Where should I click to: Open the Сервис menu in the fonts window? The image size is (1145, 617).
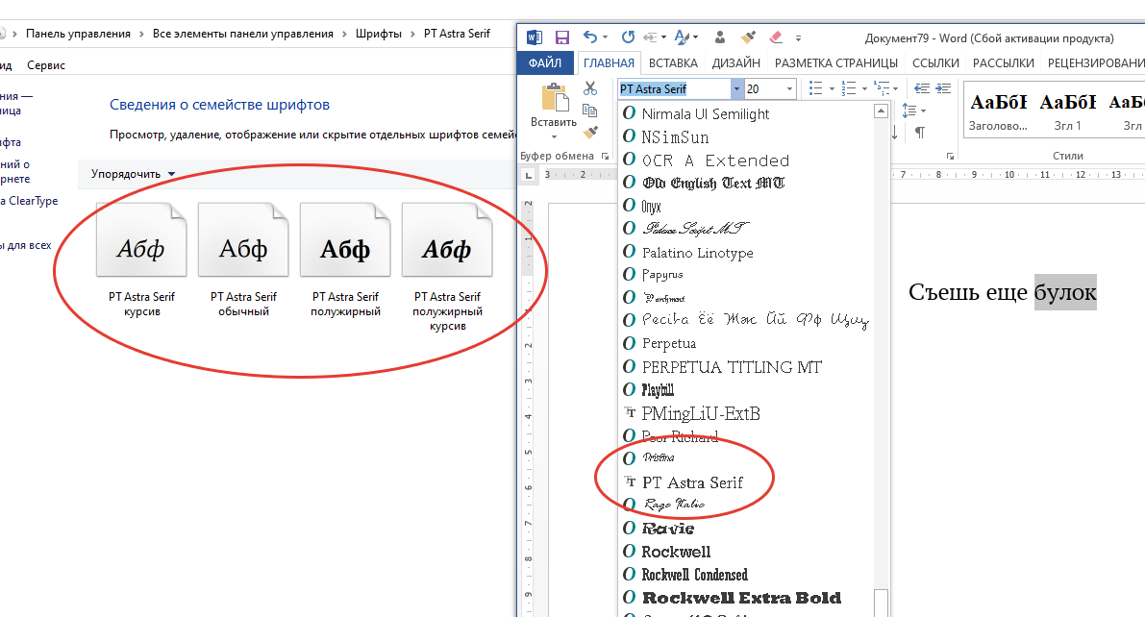[46, 65]
